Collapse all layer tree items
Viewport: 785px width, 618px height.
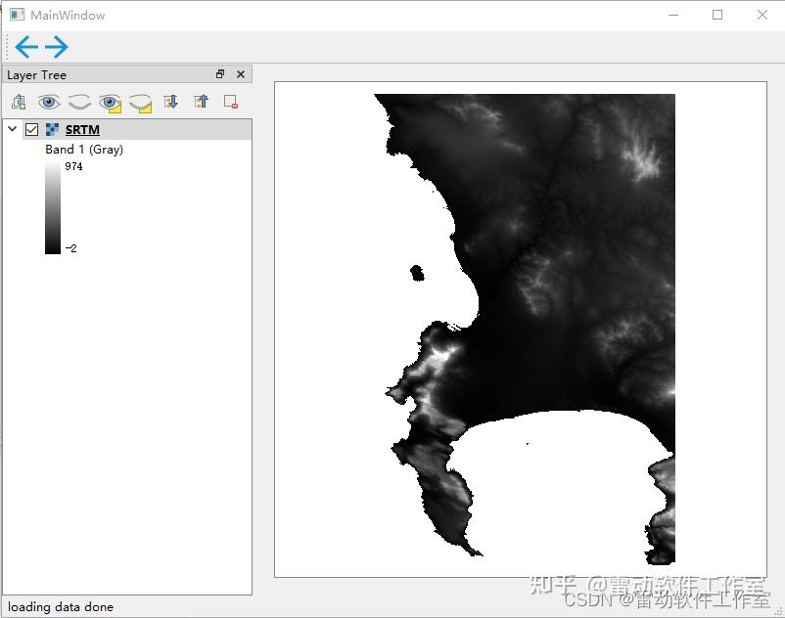201,102
